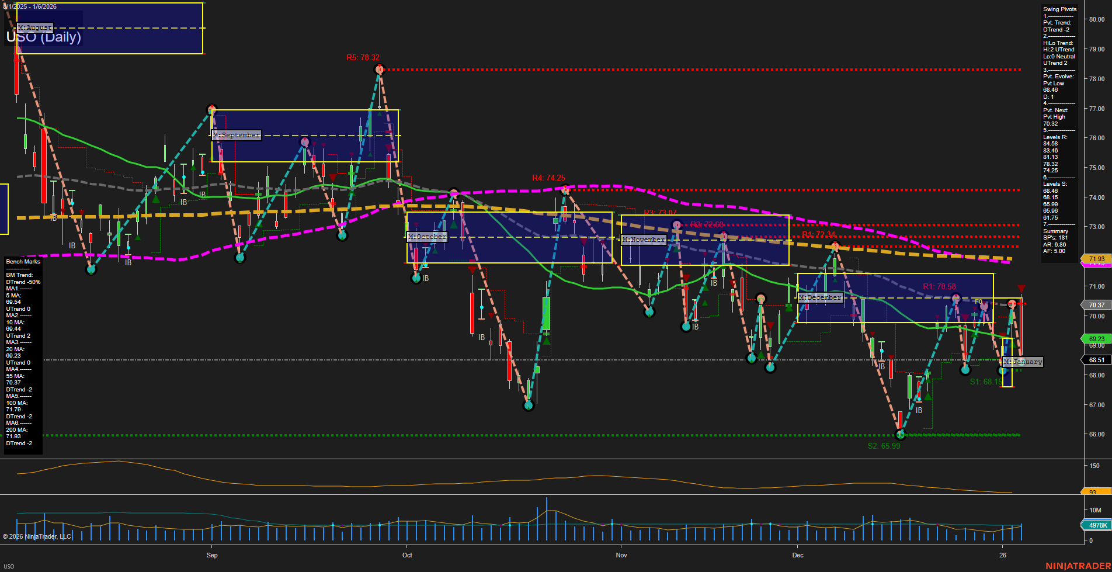
Task: Click the M:October range box label
Action: click(x=426, y=237)
